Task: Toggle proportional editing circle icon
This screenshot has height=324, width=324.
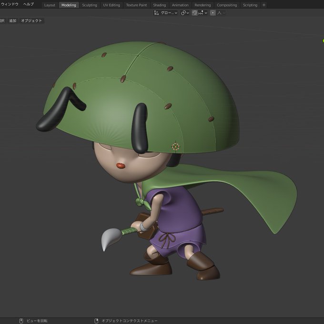Action: pos(213,13)
